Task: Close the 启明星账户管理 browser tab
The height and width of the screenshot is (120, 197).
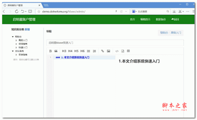Action: click(x=39, y=5)
